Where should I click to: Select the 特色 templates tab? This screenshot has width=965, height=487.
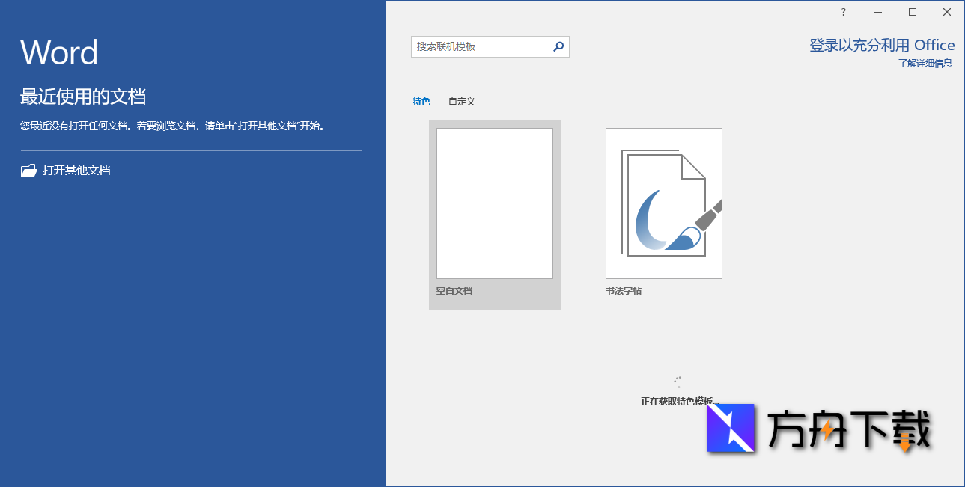(421, 101)
